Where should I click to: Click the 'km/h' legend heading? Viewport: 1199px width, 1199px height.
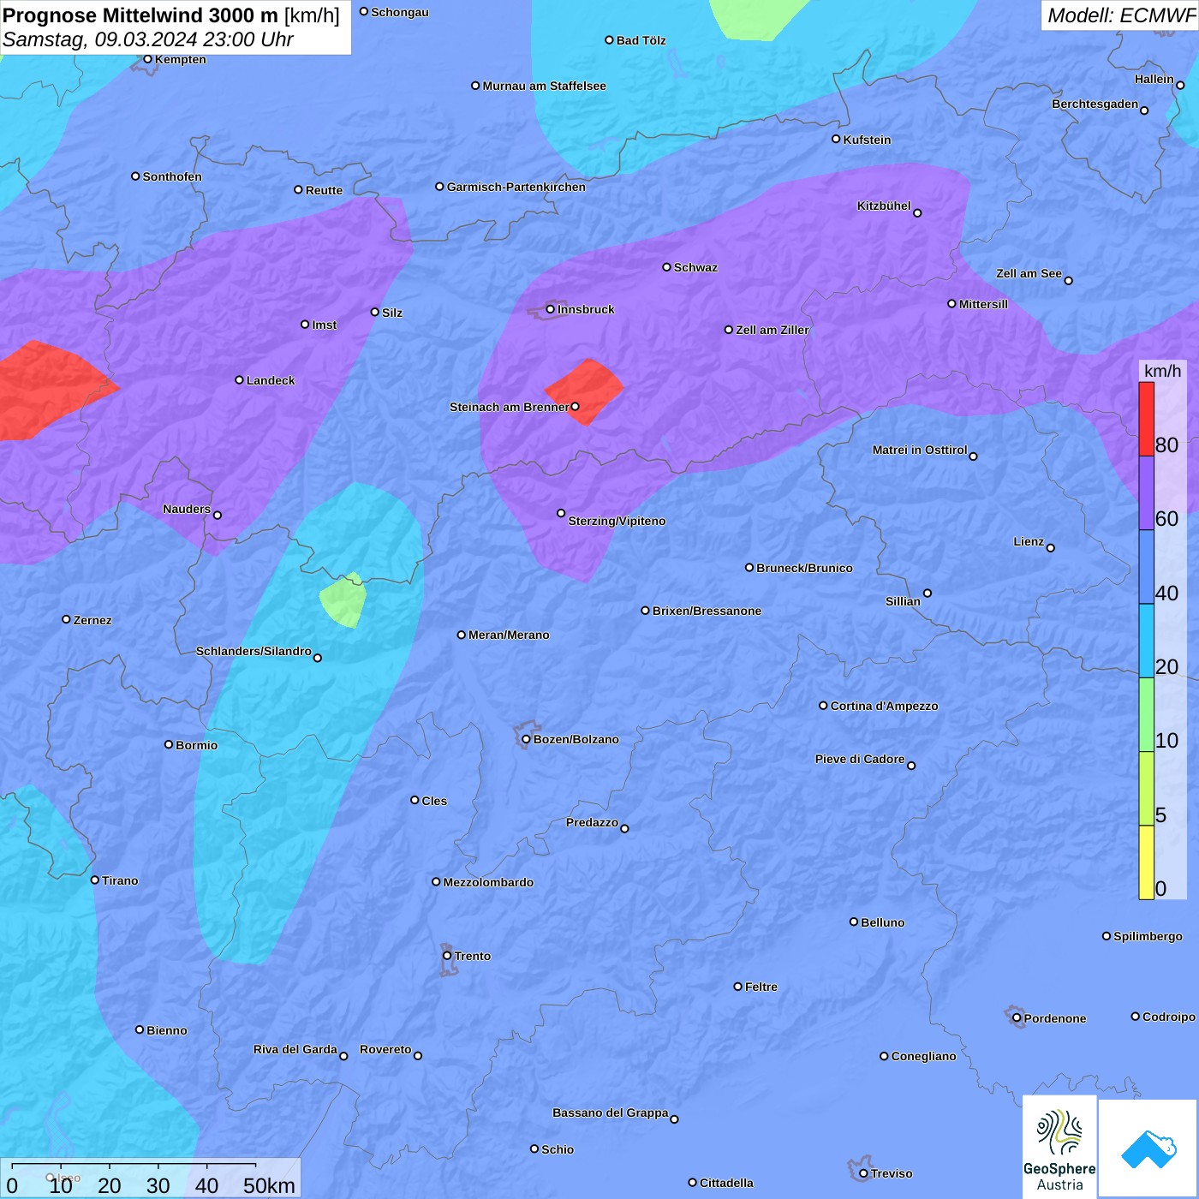(1162, 371)
